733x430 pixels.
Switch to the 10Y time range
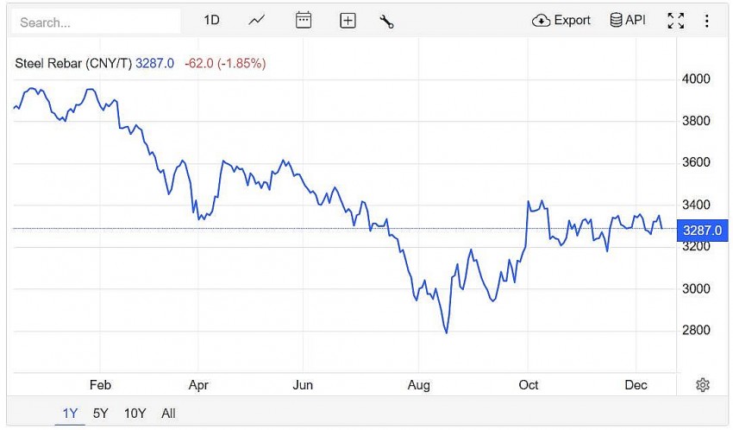coord(135,414)
